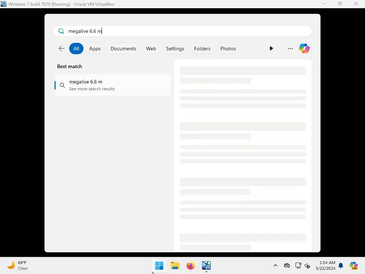365x274 pixels.
Task: Select the All filter tab
Action: 76,49
